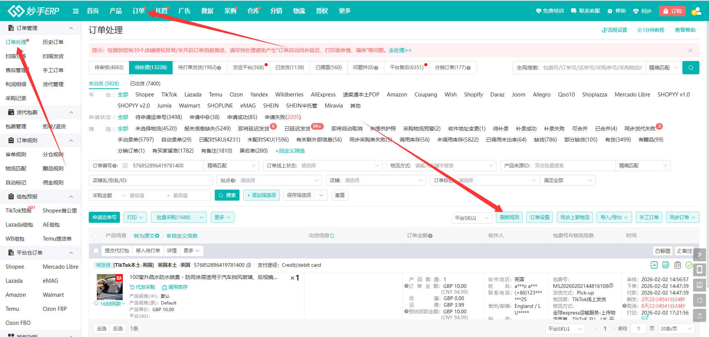Click the back-to-top arrow icon
Image resolution: width=709 pixels, height=337 pixels.
point(699,315)
